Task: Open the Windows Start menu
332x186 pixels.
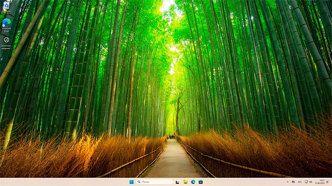Action: 132,182
